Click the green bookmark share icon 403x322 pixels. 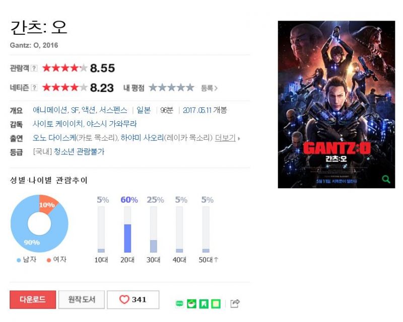click(204, 304)
